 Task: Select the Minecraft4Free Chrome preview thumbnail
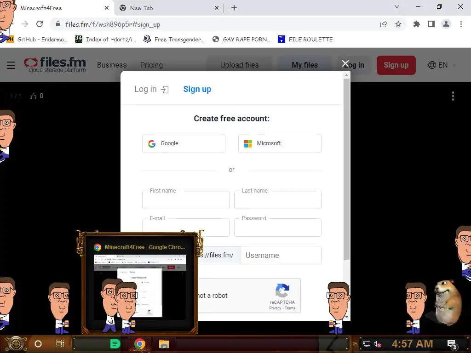(140, 287)
